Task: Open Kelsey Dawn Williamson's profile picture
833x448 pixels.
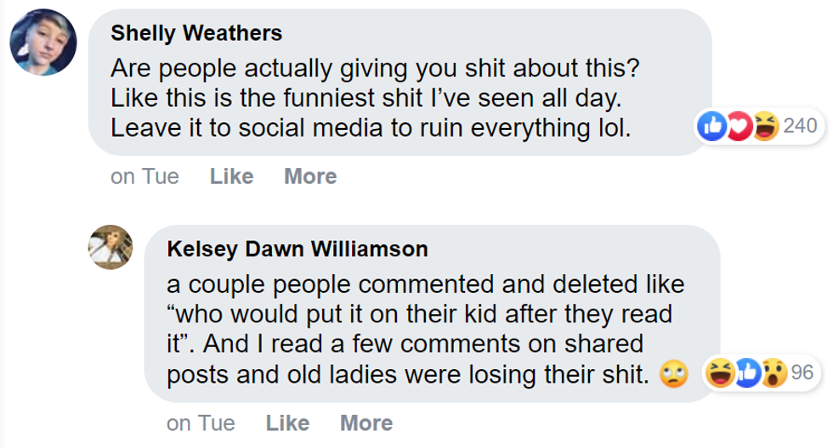Action: 111,249
